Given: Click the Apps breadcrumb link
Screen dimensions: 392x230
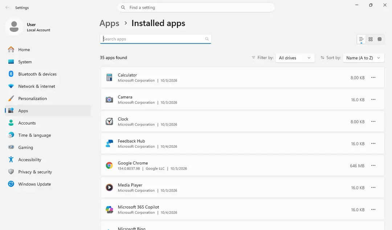Looking at the screenshot, I should coord(109,23).
